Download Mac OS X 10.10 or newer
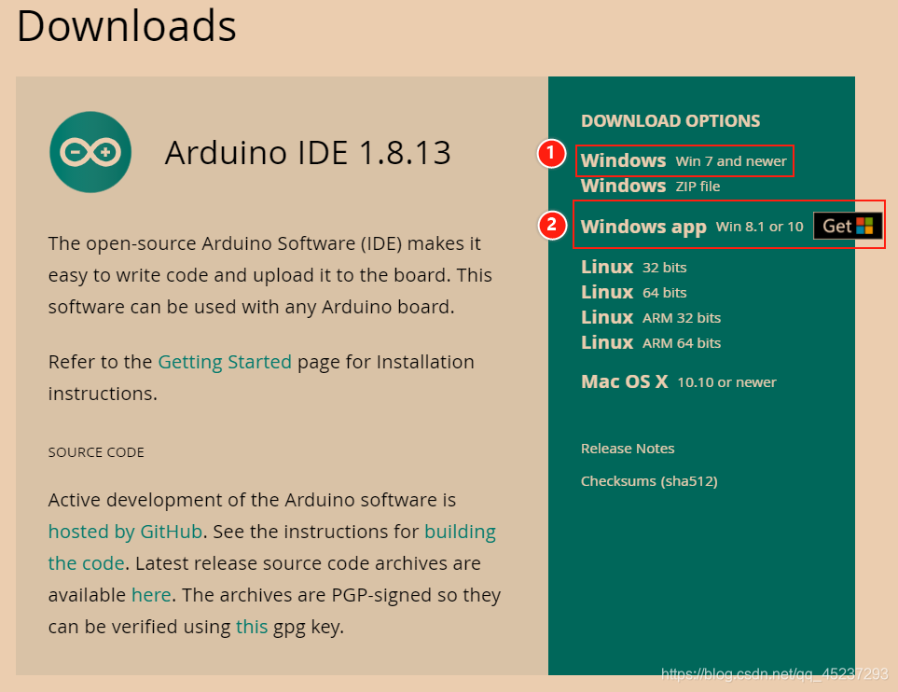The height and width of the screenshot is (692, 898). tap(679, 382)
